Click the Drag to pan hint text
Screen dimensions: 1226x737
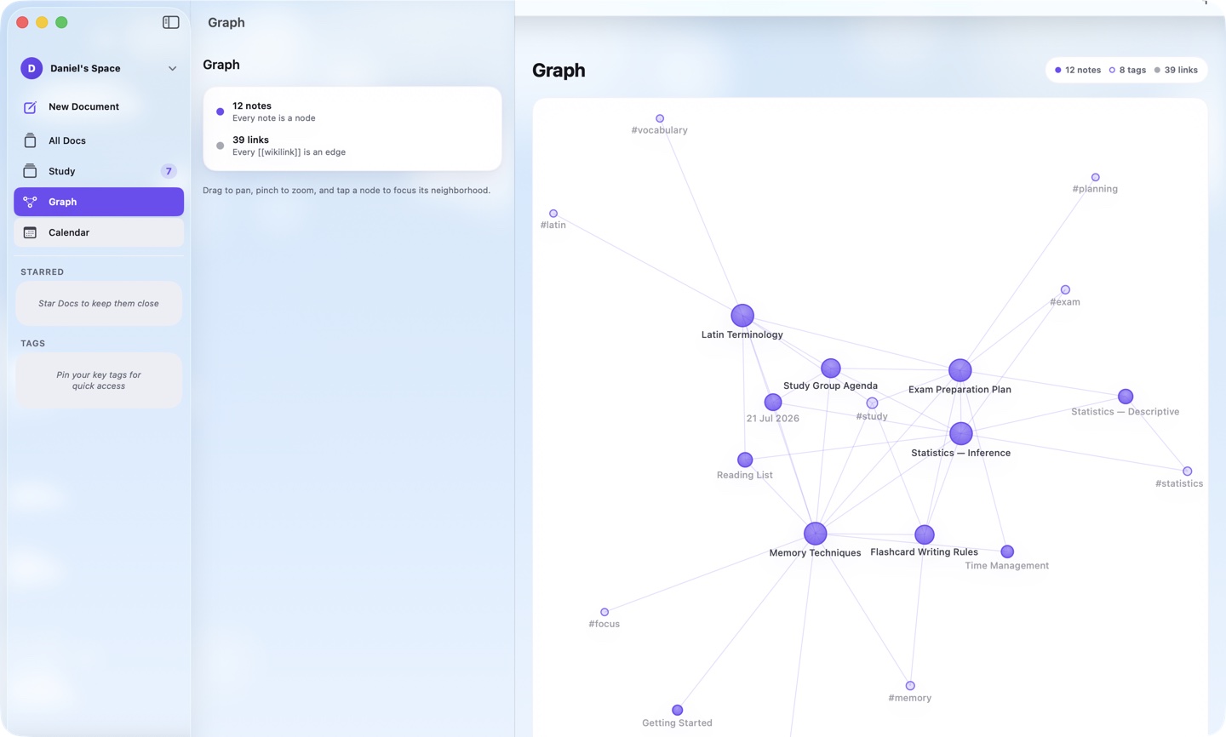[x=347, y=190]
